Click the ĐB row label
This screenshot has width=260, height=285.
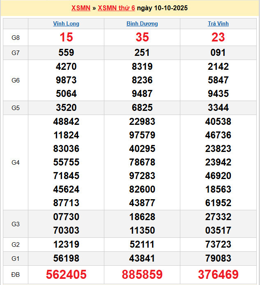click(16, 275)
